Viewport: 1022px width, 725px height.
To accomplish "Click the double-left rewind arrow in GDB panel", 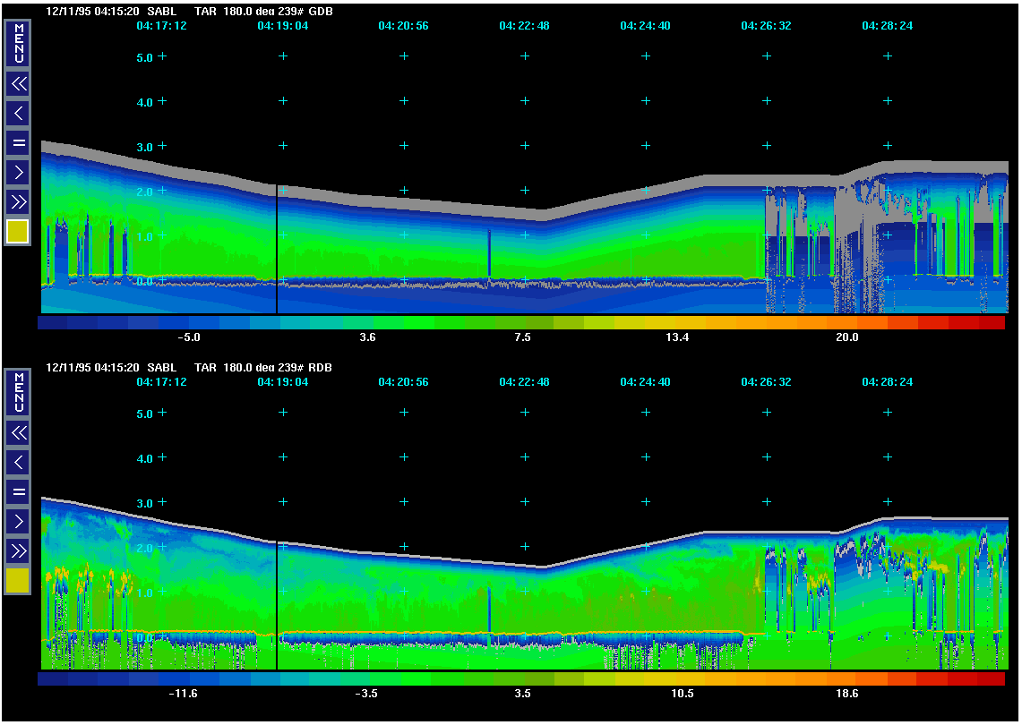I will click(18, 84).
